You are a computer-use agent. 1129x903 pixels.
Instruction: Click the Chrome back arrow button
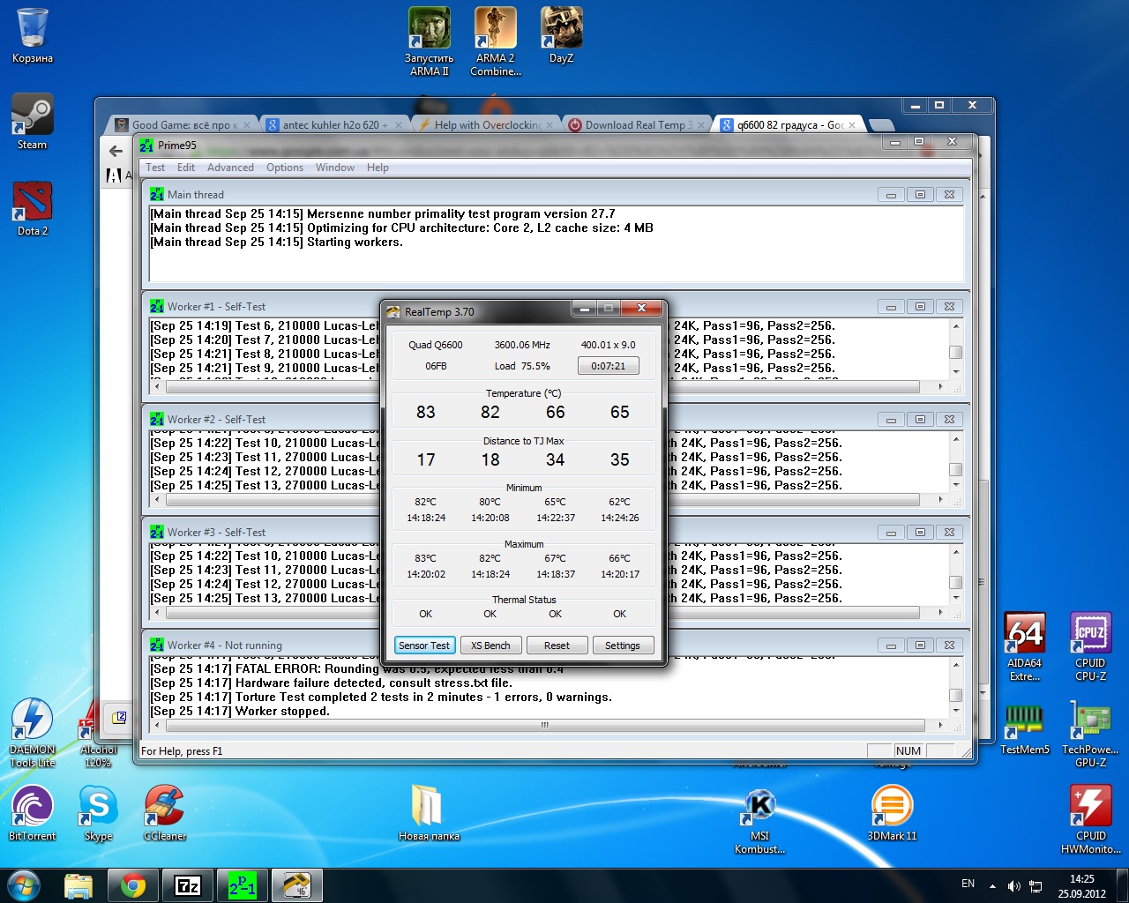116,151
